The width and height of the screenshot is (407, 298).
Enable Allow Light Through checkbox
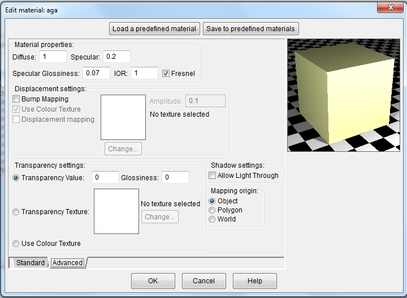point(213,176)
